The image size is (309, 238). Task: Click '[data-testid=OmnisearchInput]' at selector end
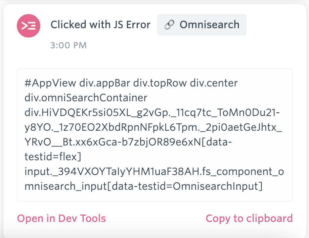tap(185, 186)
